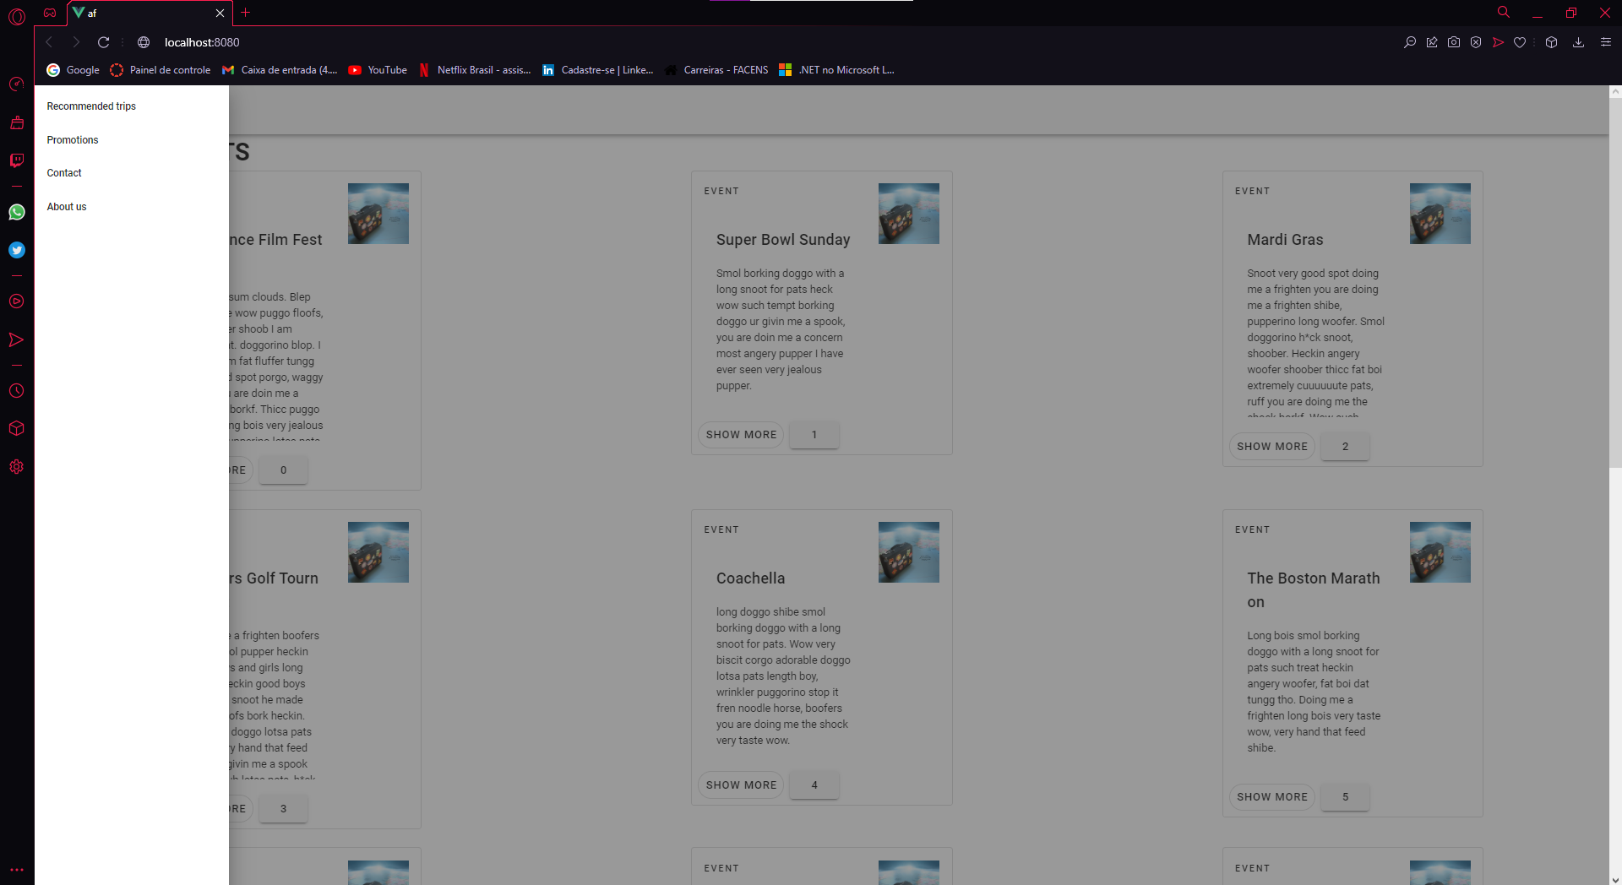The height and width of the screenshot is (885, 1622).
Task: Open sidebar My Flow arrow icon
Action: [17, 339]
